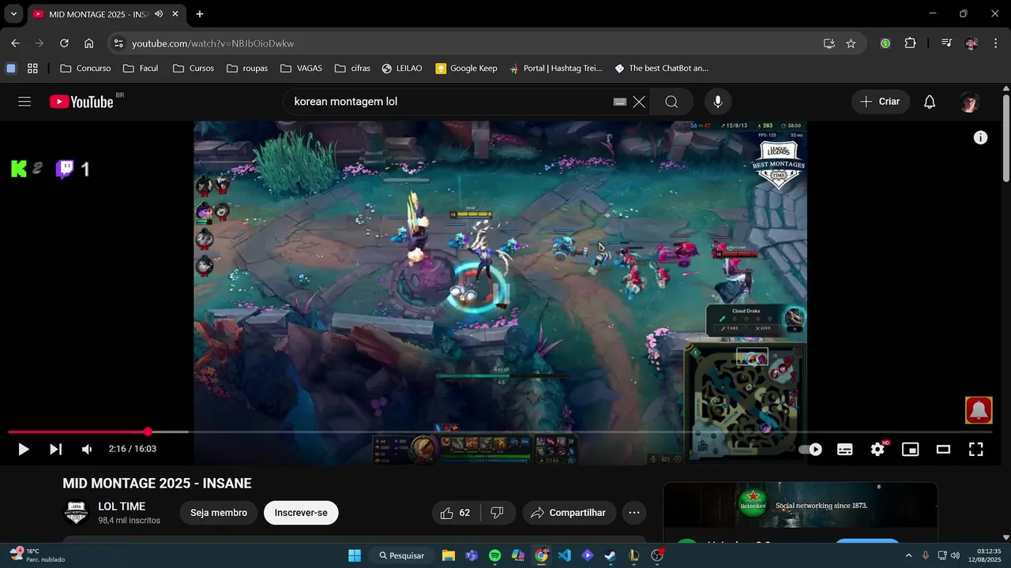1011x568 pixels.
Task: Open Spotify from the taskbar
Action: coord(494,555)
